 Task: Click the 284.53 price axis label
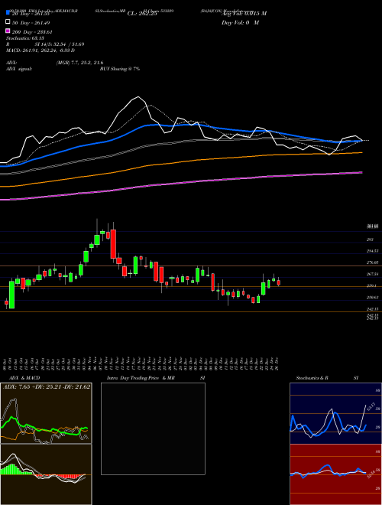point(372,251)
